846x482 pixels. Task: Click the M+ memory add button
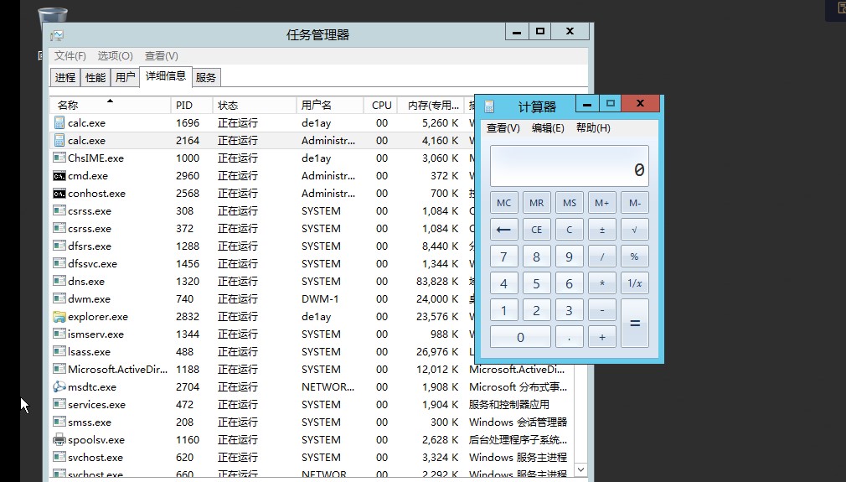click(602, 202)
